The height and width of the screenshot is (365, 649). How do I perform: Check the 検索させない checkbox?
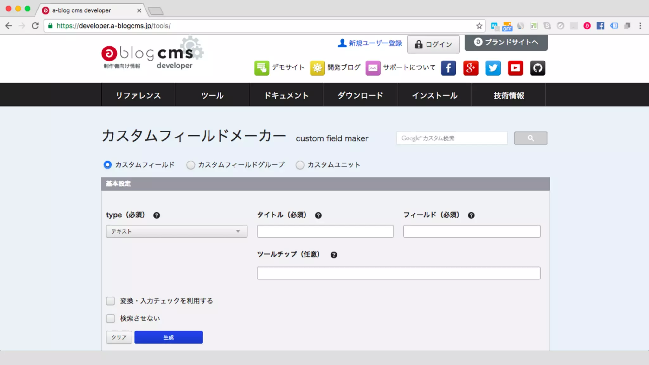point(110,318)
